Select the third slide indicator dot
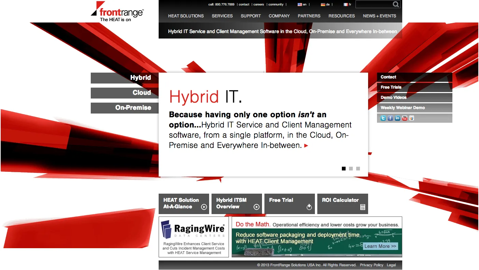The height and width of the screenshot is (270, 479). 358,168
